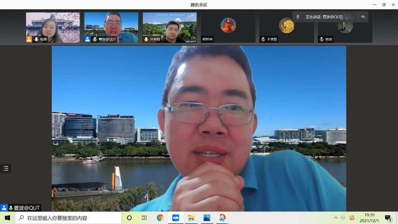The width and height of the screenshot is (398, 224).
Task: Select 汪老师's video thumbnail
Action: pyautogui.click(x=169, y=27)
